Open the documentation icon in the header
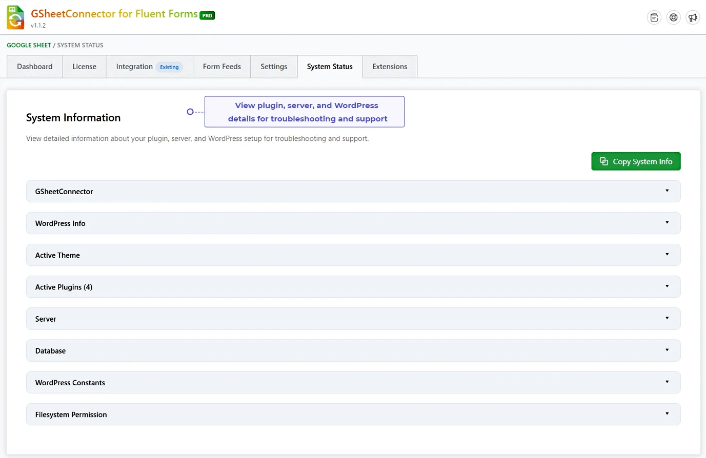706x458 pixels. [x=654, y=17]
